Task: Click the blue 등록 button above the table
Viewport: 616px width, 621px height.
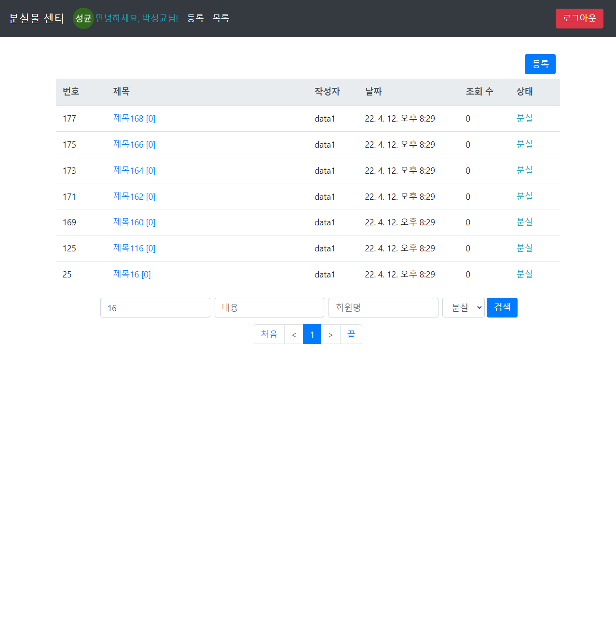Action: click(540, 64)
